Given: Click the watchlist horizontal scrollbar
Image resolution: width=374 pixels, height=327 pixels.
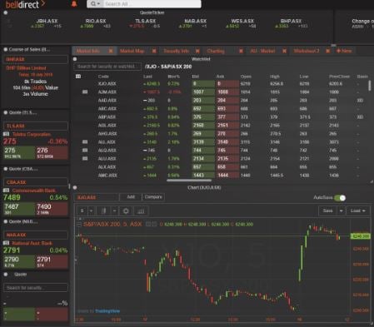Looking at the screenshot, I should pyautogui.click(x=189, y=181).
